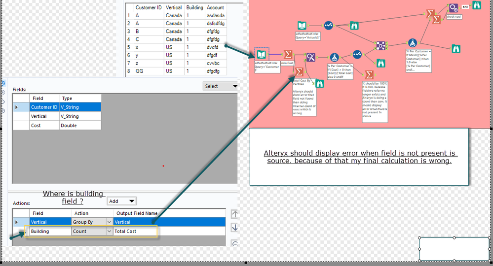Open the Browse tool under Total Cost By Vertical

(319, 83)
